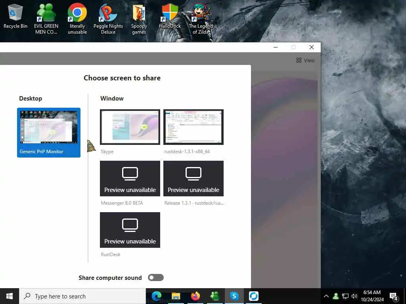Click the green Messenger tray icon
Screen dimensions: 406x304
coord(336,296)
